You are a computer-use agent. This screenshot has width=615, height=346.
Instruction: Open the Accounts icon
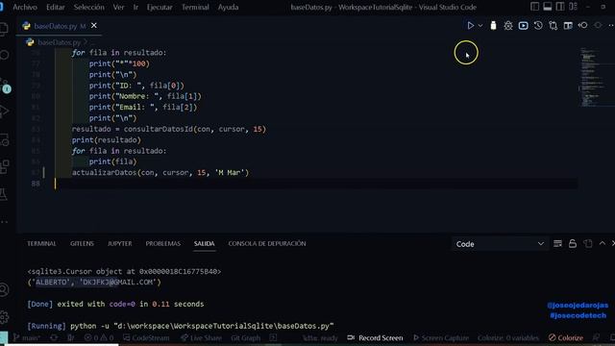(4, 290)
